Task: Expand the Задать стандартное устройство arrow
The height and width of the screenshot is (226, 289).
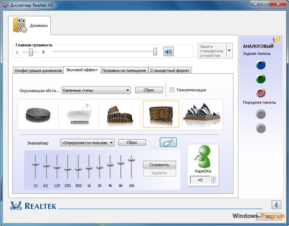Action: (229, 51)
